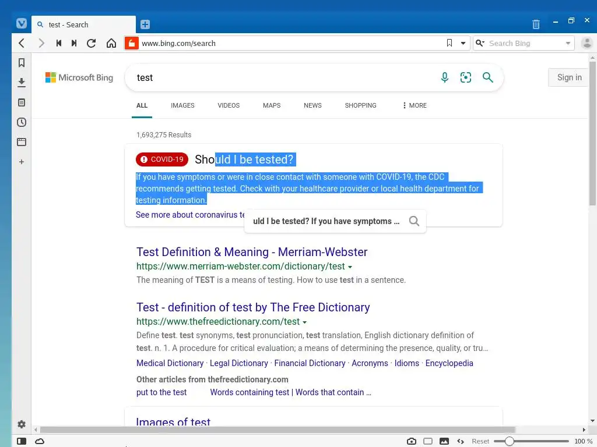Expand the Search Bing field dropdown
Screen dimensions: 597x447
568,43
